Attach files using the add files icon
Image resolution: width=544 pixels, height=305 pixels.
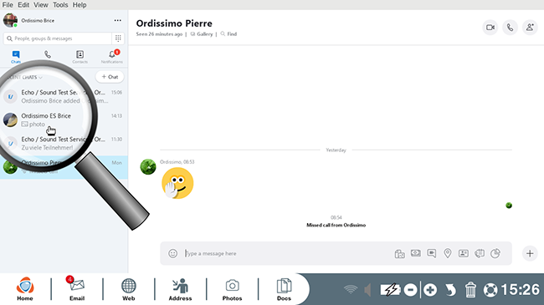click(400, 254)
